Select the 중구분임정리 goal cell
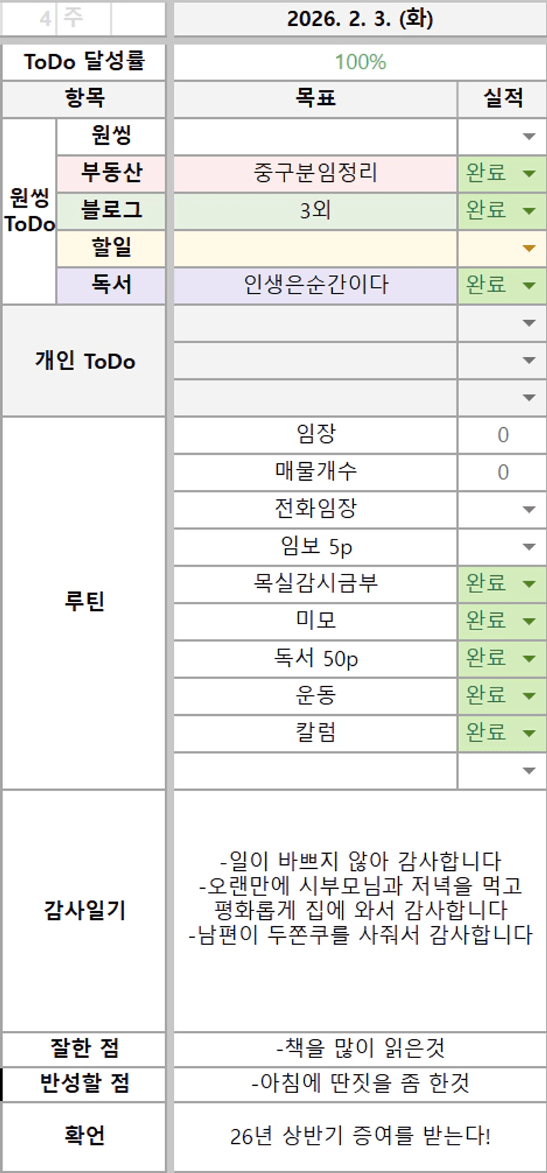The height and width of the screenshot is (1173, 547). coord(315,173)
